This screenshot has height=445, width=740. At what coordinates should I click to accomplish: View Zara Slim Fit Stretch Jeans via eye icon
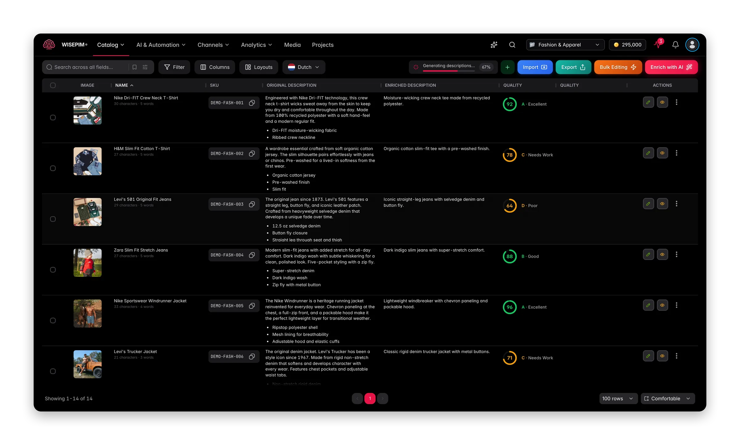662,255
